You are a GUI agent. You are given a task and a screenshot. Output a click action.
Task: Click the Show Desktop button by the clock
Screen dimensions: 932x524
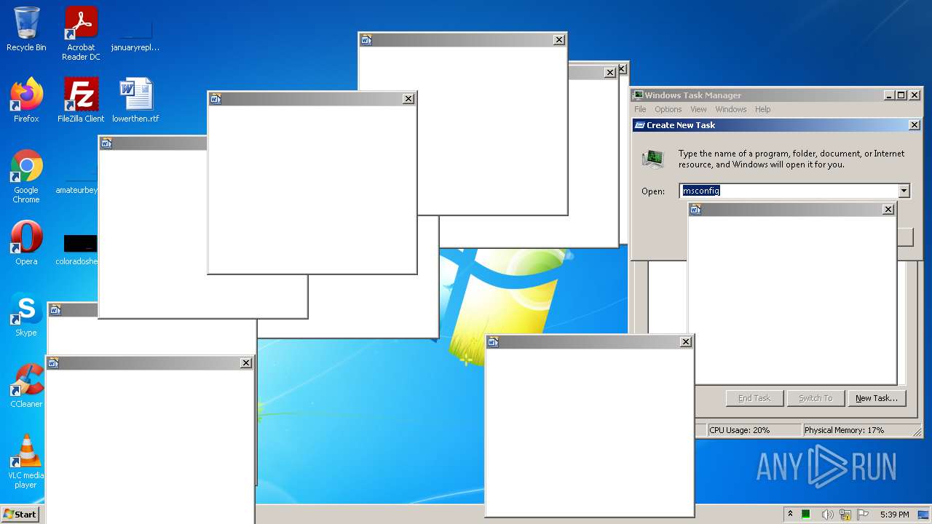[923, 515]
